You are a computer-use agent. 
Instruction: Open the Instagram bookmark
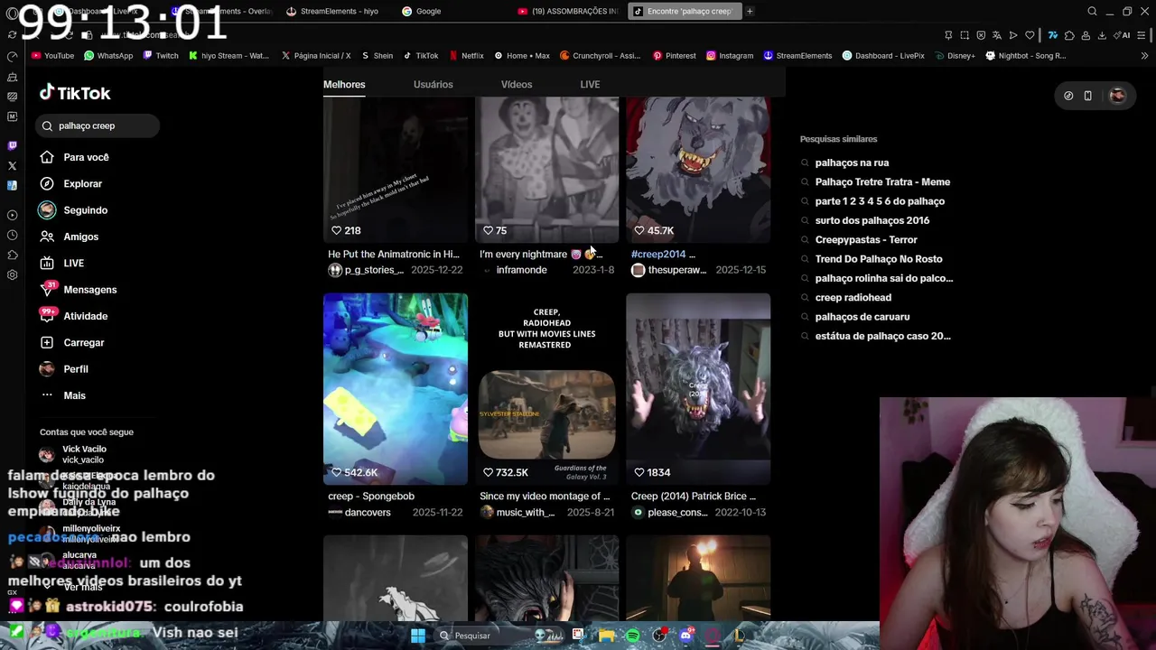730,55
